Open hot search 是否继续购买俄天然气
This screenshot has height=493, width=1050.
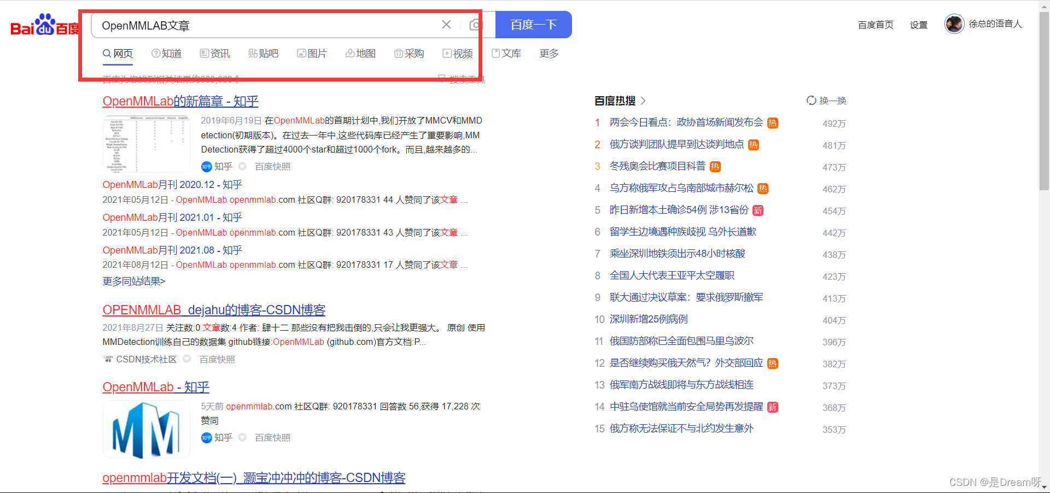point(686,363)
